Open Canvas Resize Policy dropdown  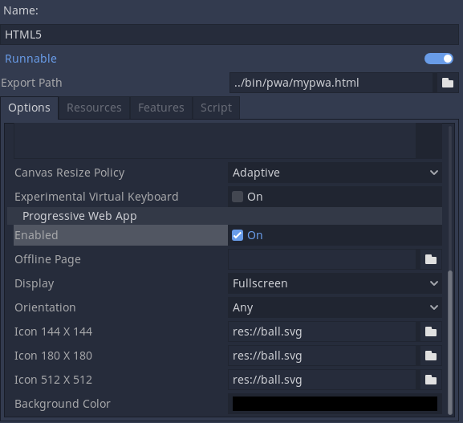(335, 173)
